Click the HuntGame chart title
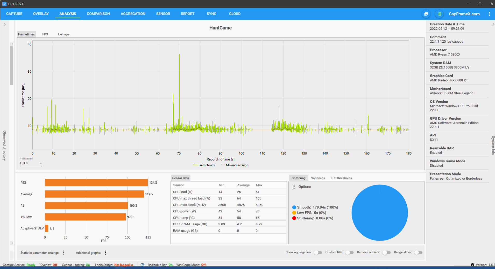 (x=221, y=28)
